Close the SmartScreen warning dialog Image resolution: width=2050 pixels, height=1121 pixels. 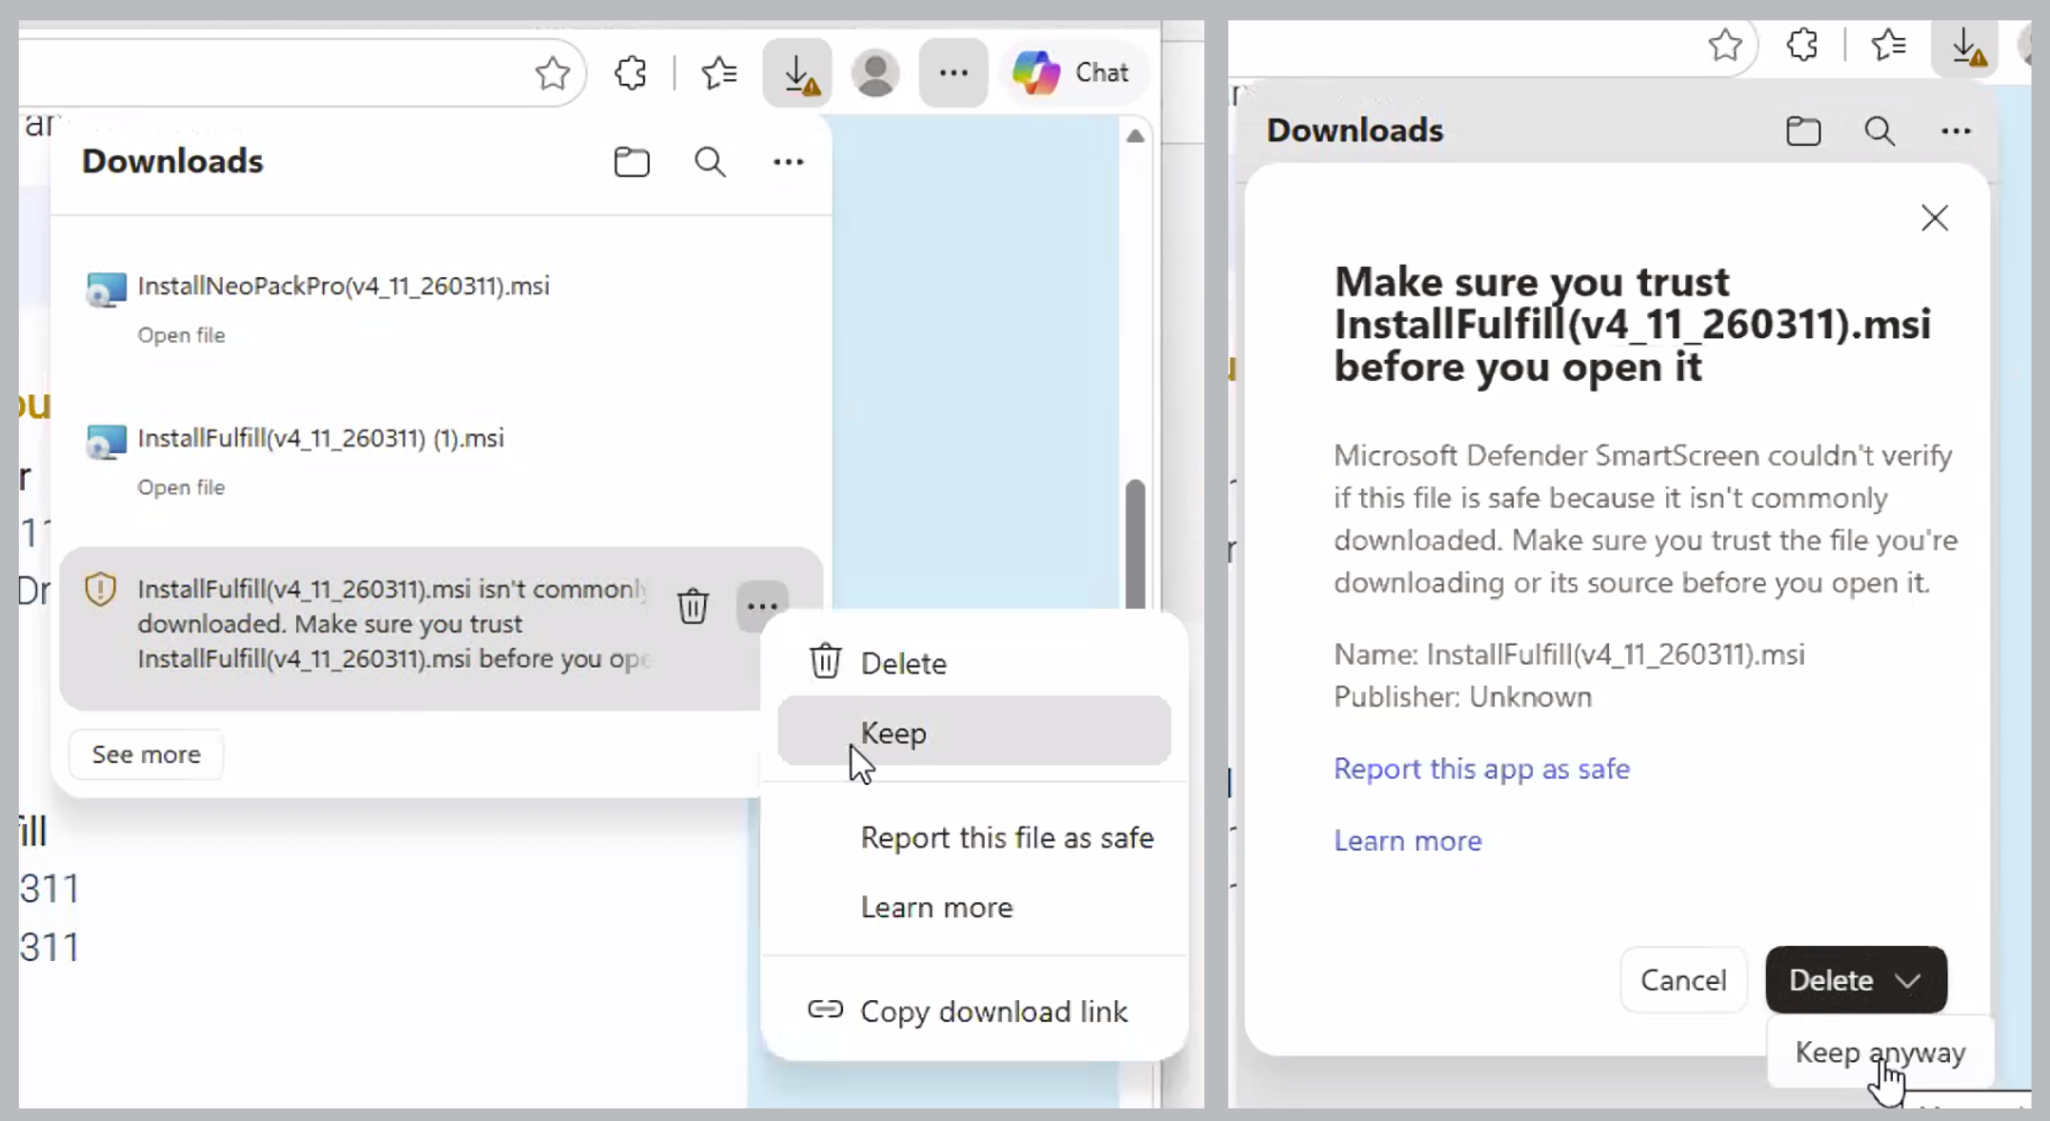click(x=1935, y=218)
